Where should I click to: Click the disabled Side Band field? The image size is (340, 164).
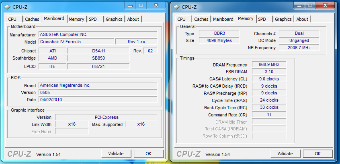[x=72, y=131]
